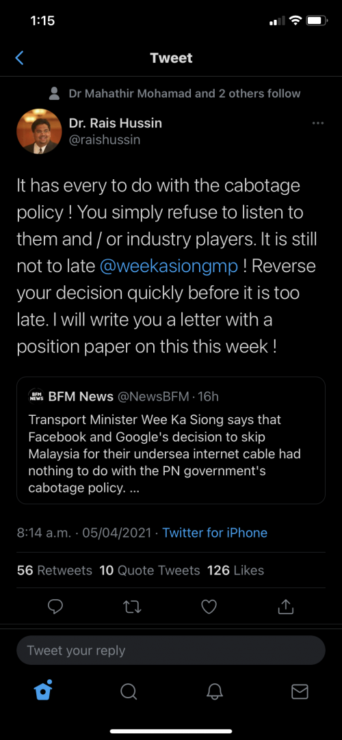This screenshot has height=740, width=342.
Task: Open the Search magnifier tab
Action: (x=129, y=691)
